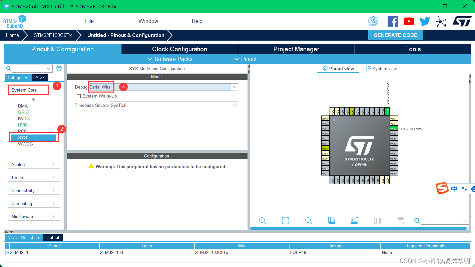Open the File menu
This screenshot has height=267, width=475.
point(89,21)
